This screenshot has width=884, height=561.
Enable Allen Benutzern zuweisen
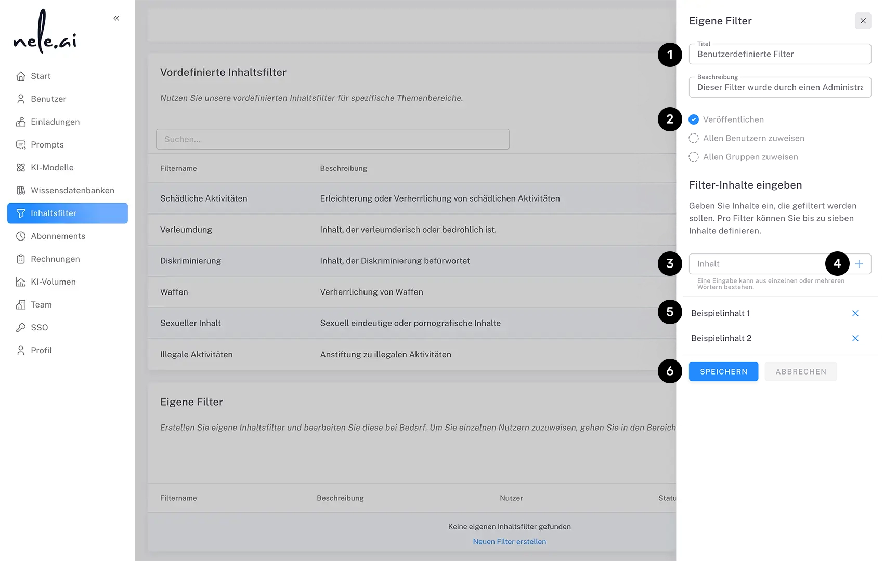coord(694,138)
